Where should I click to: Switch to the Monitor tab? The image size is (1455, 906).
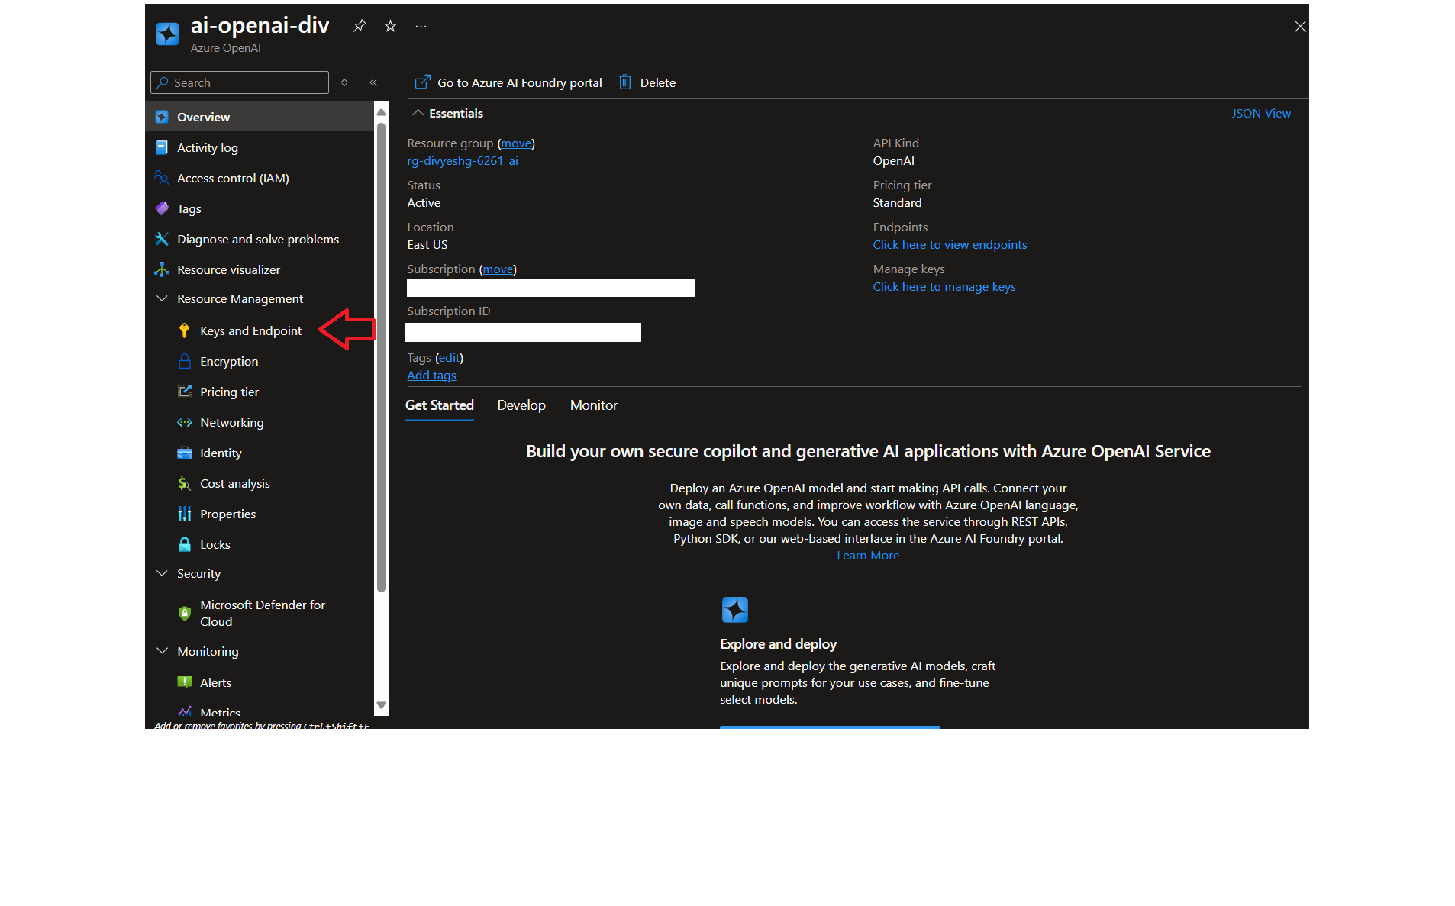(x=594, y=405)
